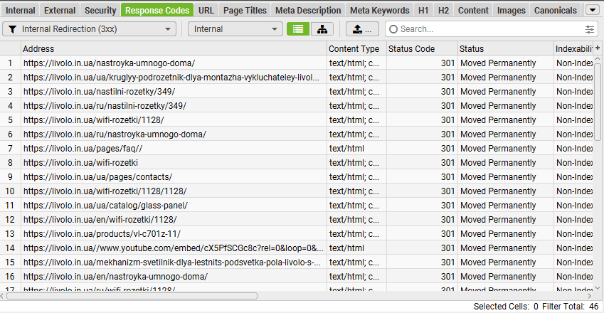Screen dimensions: 604x313
Task: Click the vertical scrollbar thumb
Action: (598, 102)
